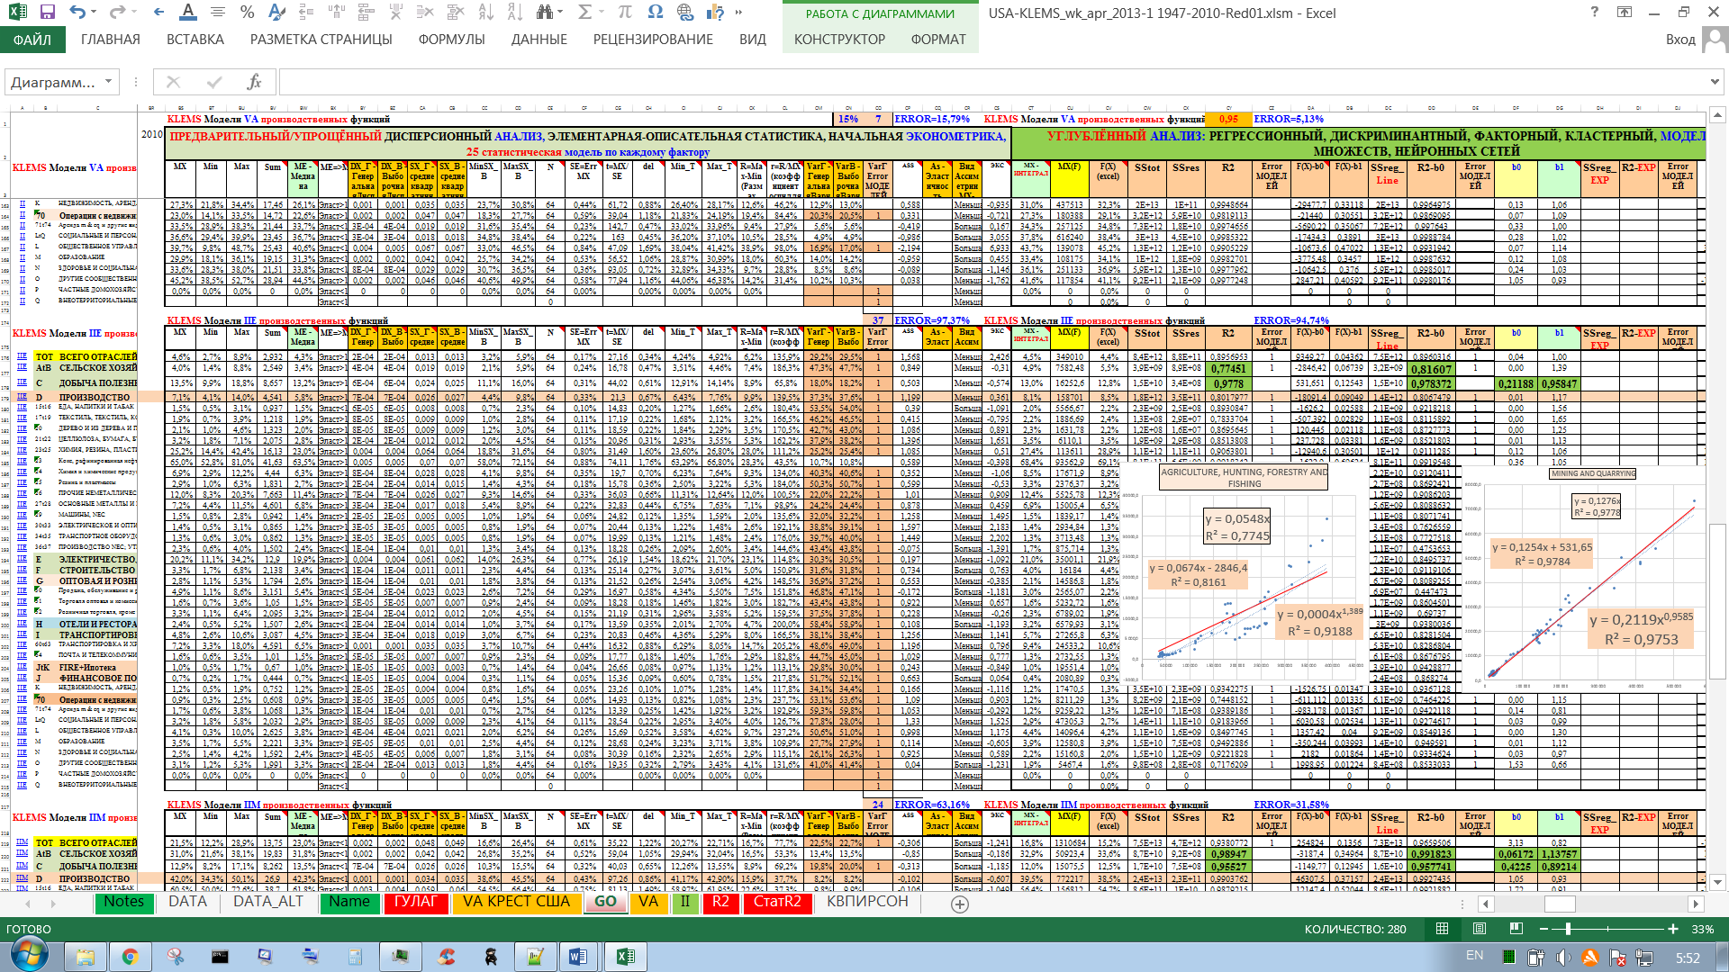Switch to Page Layout view button
The width and height of the screenshot is (1729, 972).
(x=1480, y=929)
